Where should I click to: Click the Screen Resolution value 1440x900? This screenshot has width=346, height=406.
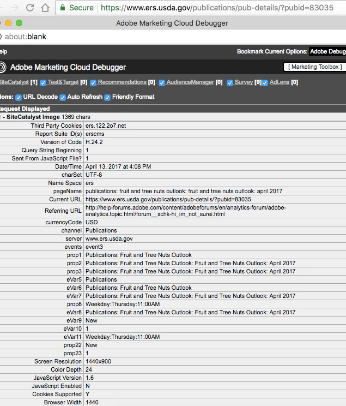click(98, 361)
